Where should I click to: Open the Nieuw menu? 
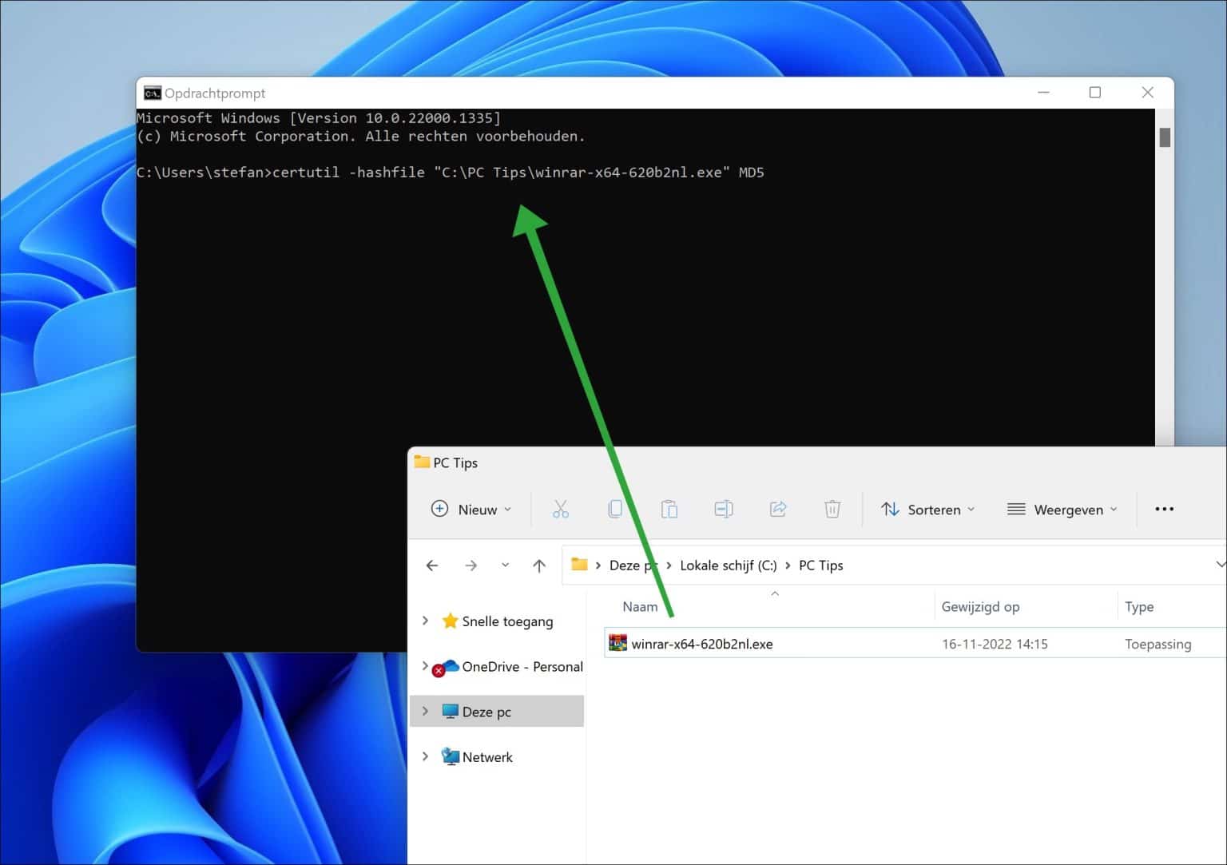(x=469, y=509)
